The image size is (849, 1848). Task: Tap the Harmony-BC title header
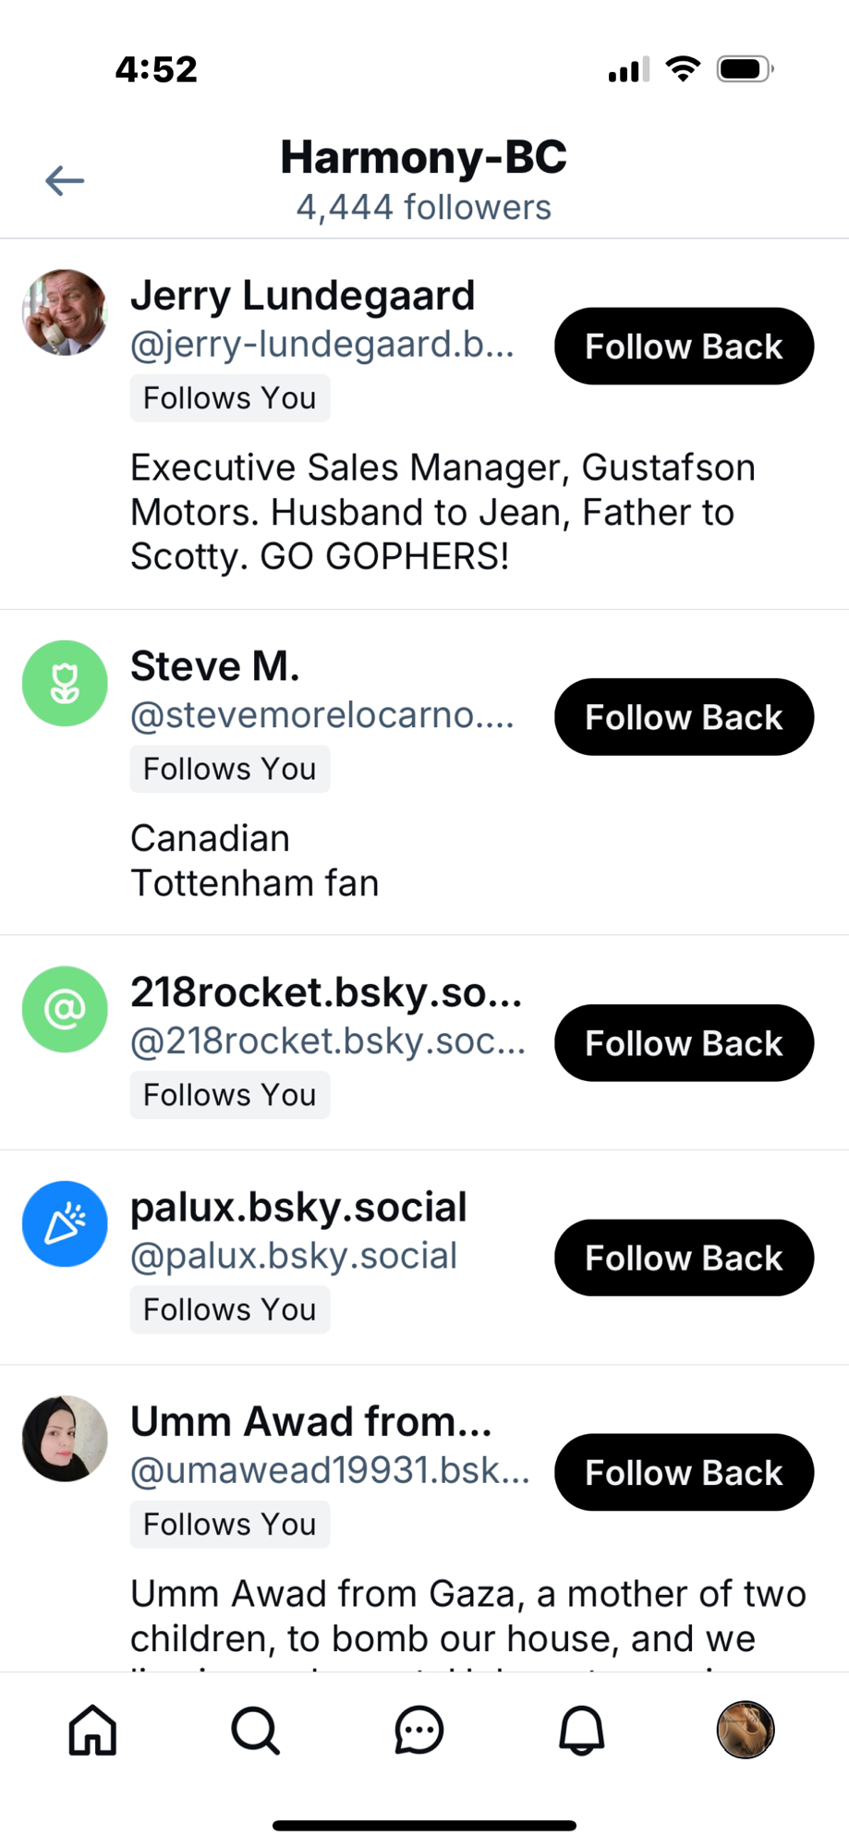click(423, 157)
